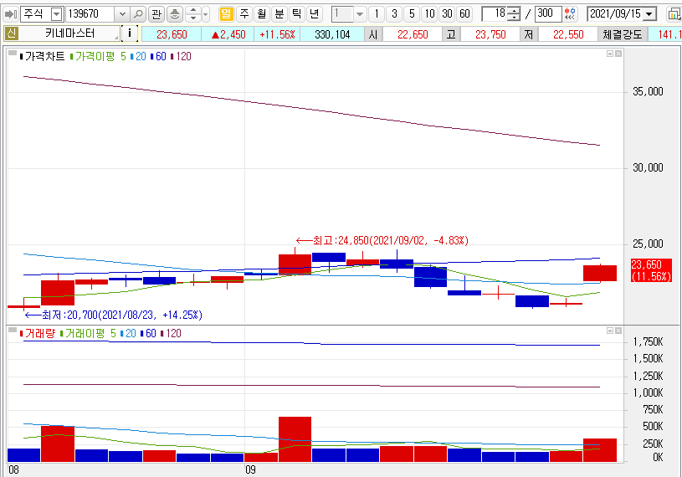The image size is (682, 477).
Task: Minimize the price chart pane
Action: pyautogui.click(x=610, y=54)
